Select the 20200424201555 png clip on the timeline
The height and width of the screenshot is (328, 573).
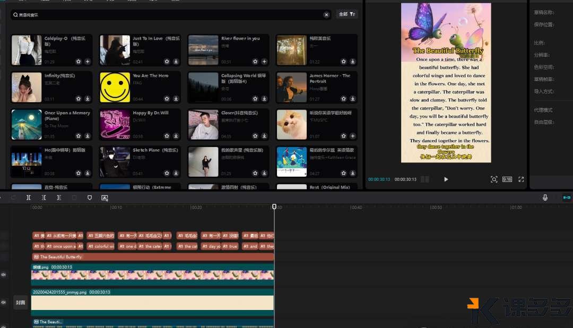152,302
